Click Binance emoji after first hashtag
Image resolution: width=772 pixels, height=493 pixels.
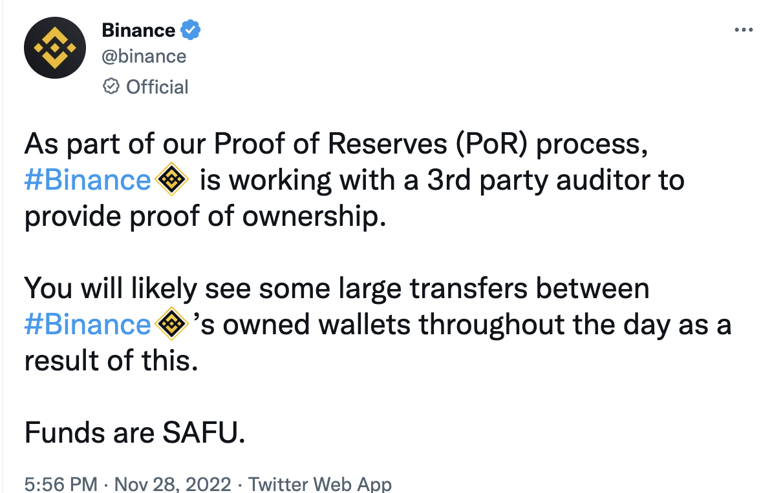tap(171, 179)
